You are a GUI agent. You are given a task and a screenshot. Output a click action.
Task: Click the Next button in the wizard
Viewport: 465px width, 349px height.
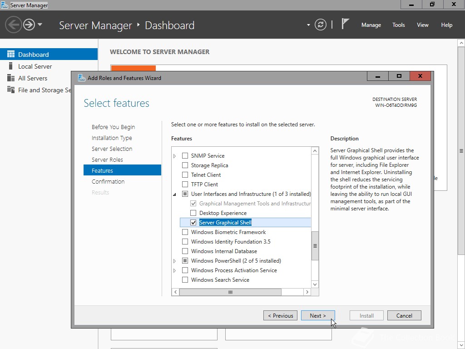(318, 315)
